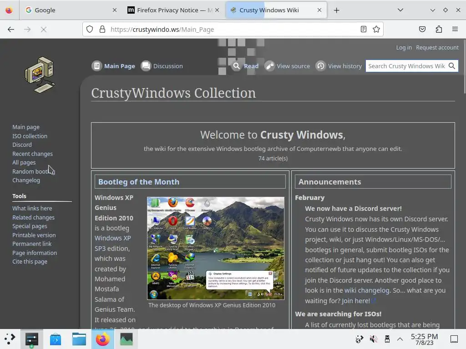
Task: Launch Discover software store from taskbar
Action: pyautogui.click(x=56, y=339)
